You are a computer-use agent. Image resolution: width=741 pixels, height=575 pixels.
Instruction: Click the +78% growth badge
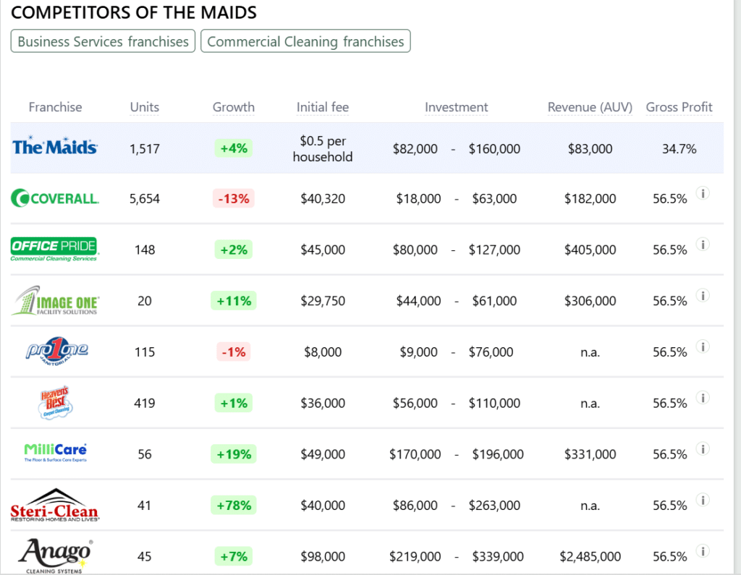(x=234, y=505)
